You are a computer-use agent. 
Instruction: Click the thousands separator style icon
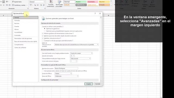[x=38, y=5]
